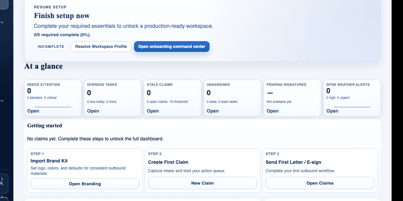
Task: Select the Send First Letter / E-sign title
Action: (x=293, y=162)
